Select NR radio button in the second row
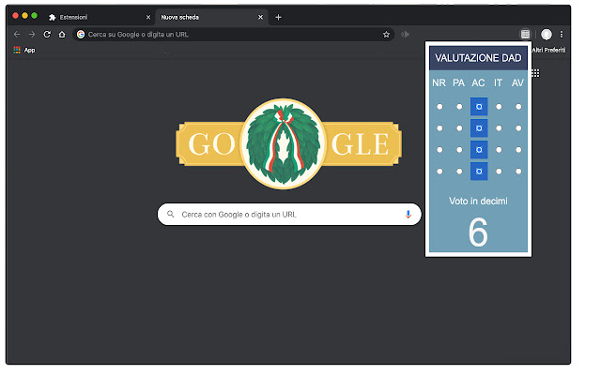The height and width of the screenshot is (375, 601). pyautogui.click(x=439, y=128)
